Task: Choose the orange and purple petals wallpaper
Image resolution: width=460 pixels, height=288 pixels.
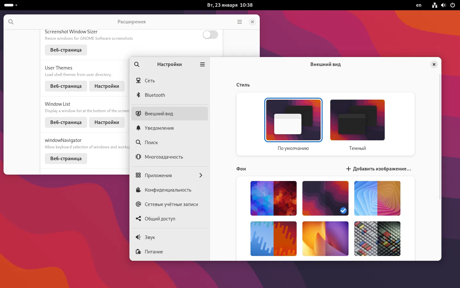Action: [x=325, y=239]
